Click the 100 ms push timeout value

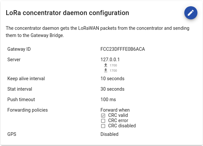pyautogui.click(x=108, y=100)
